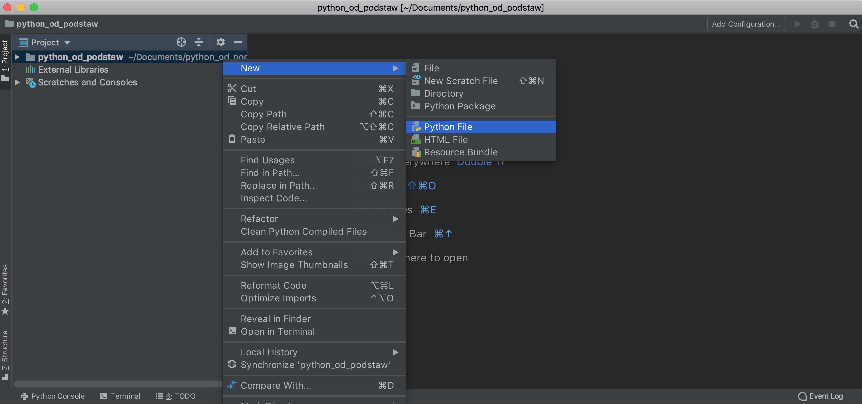The width and height of the screenshot is (862, 404).
Task: Choose Find in Path... entry
Action: pos(314,173)
